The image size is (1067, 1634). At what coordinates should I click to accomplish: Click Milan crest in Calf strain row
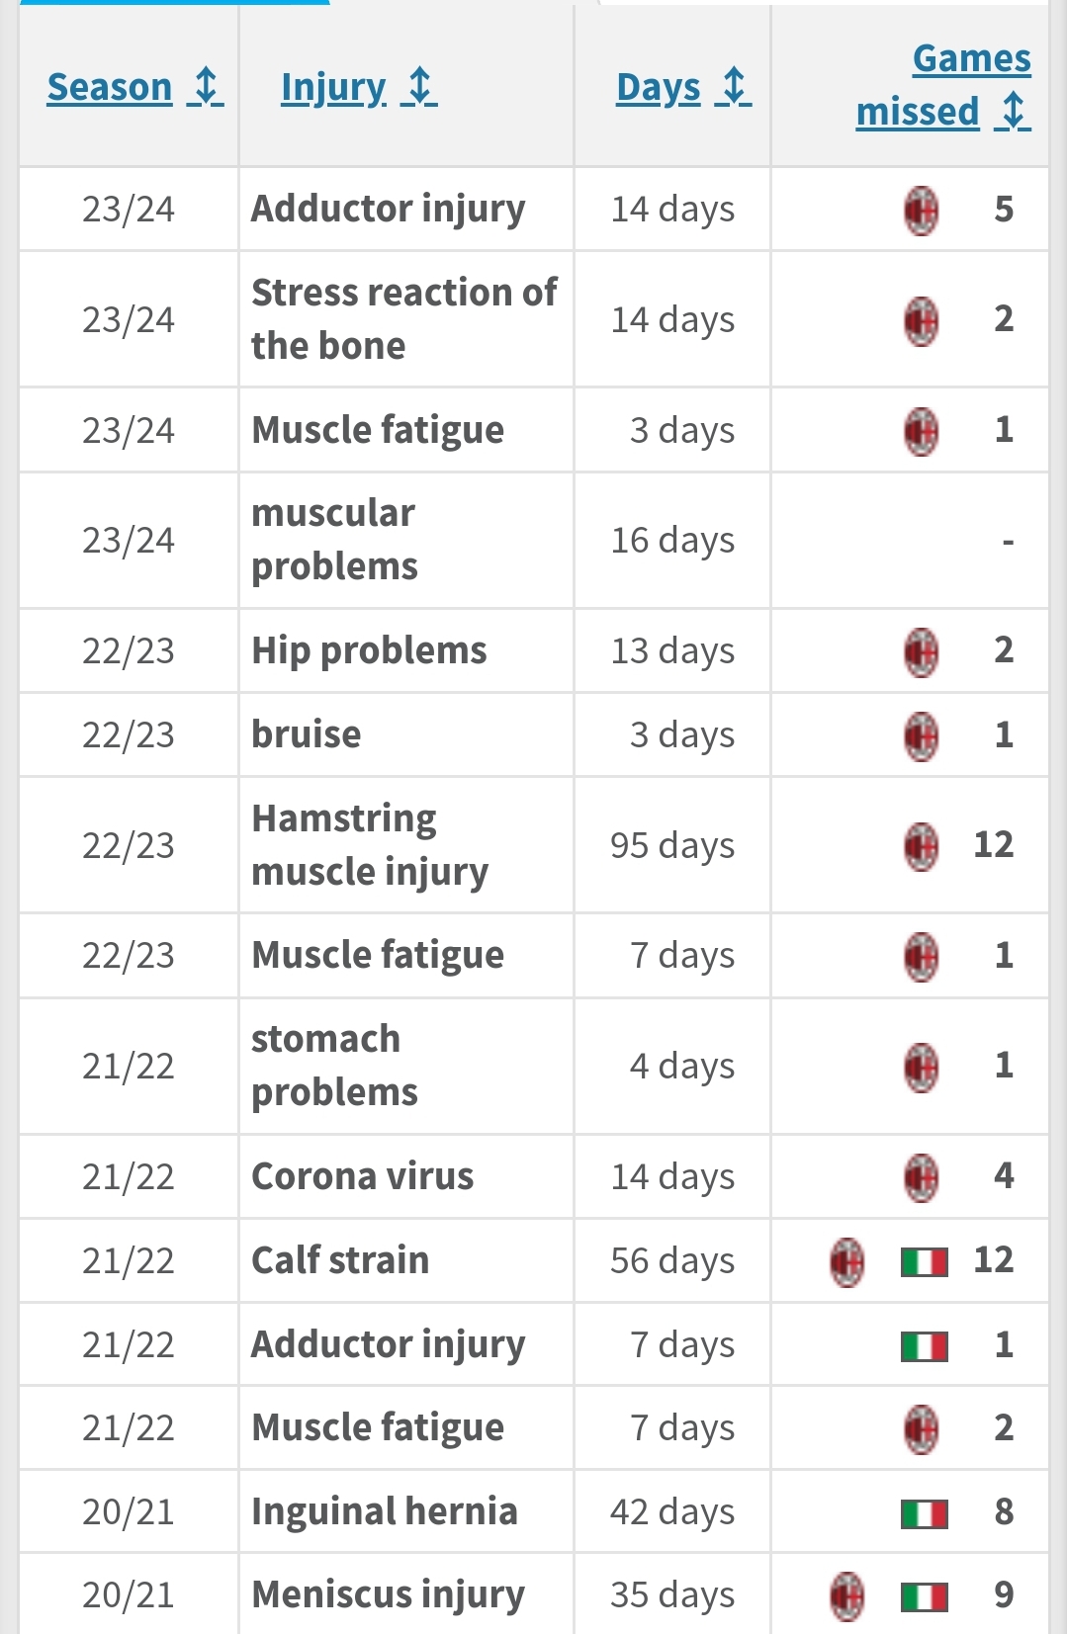point(846,1261)
